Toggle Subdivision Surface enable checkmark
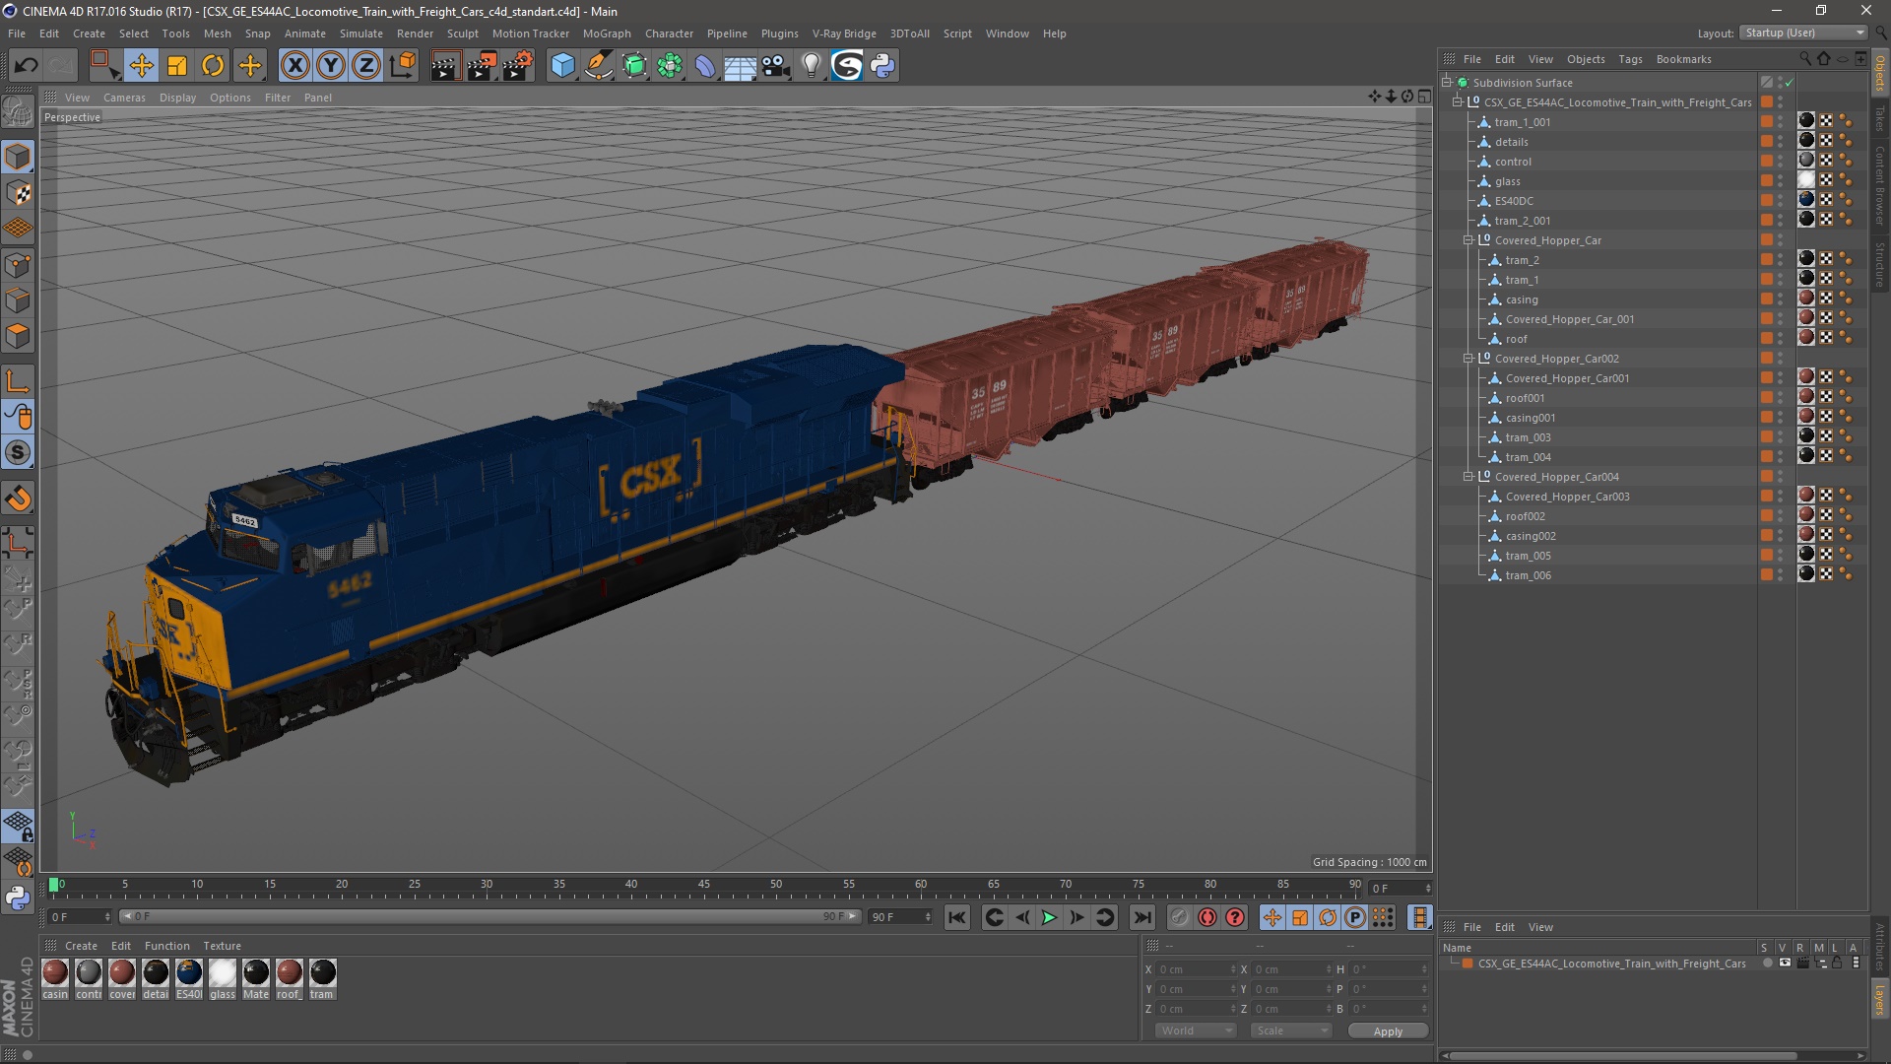The image size is (1891, 1064). click(1790, 83)
